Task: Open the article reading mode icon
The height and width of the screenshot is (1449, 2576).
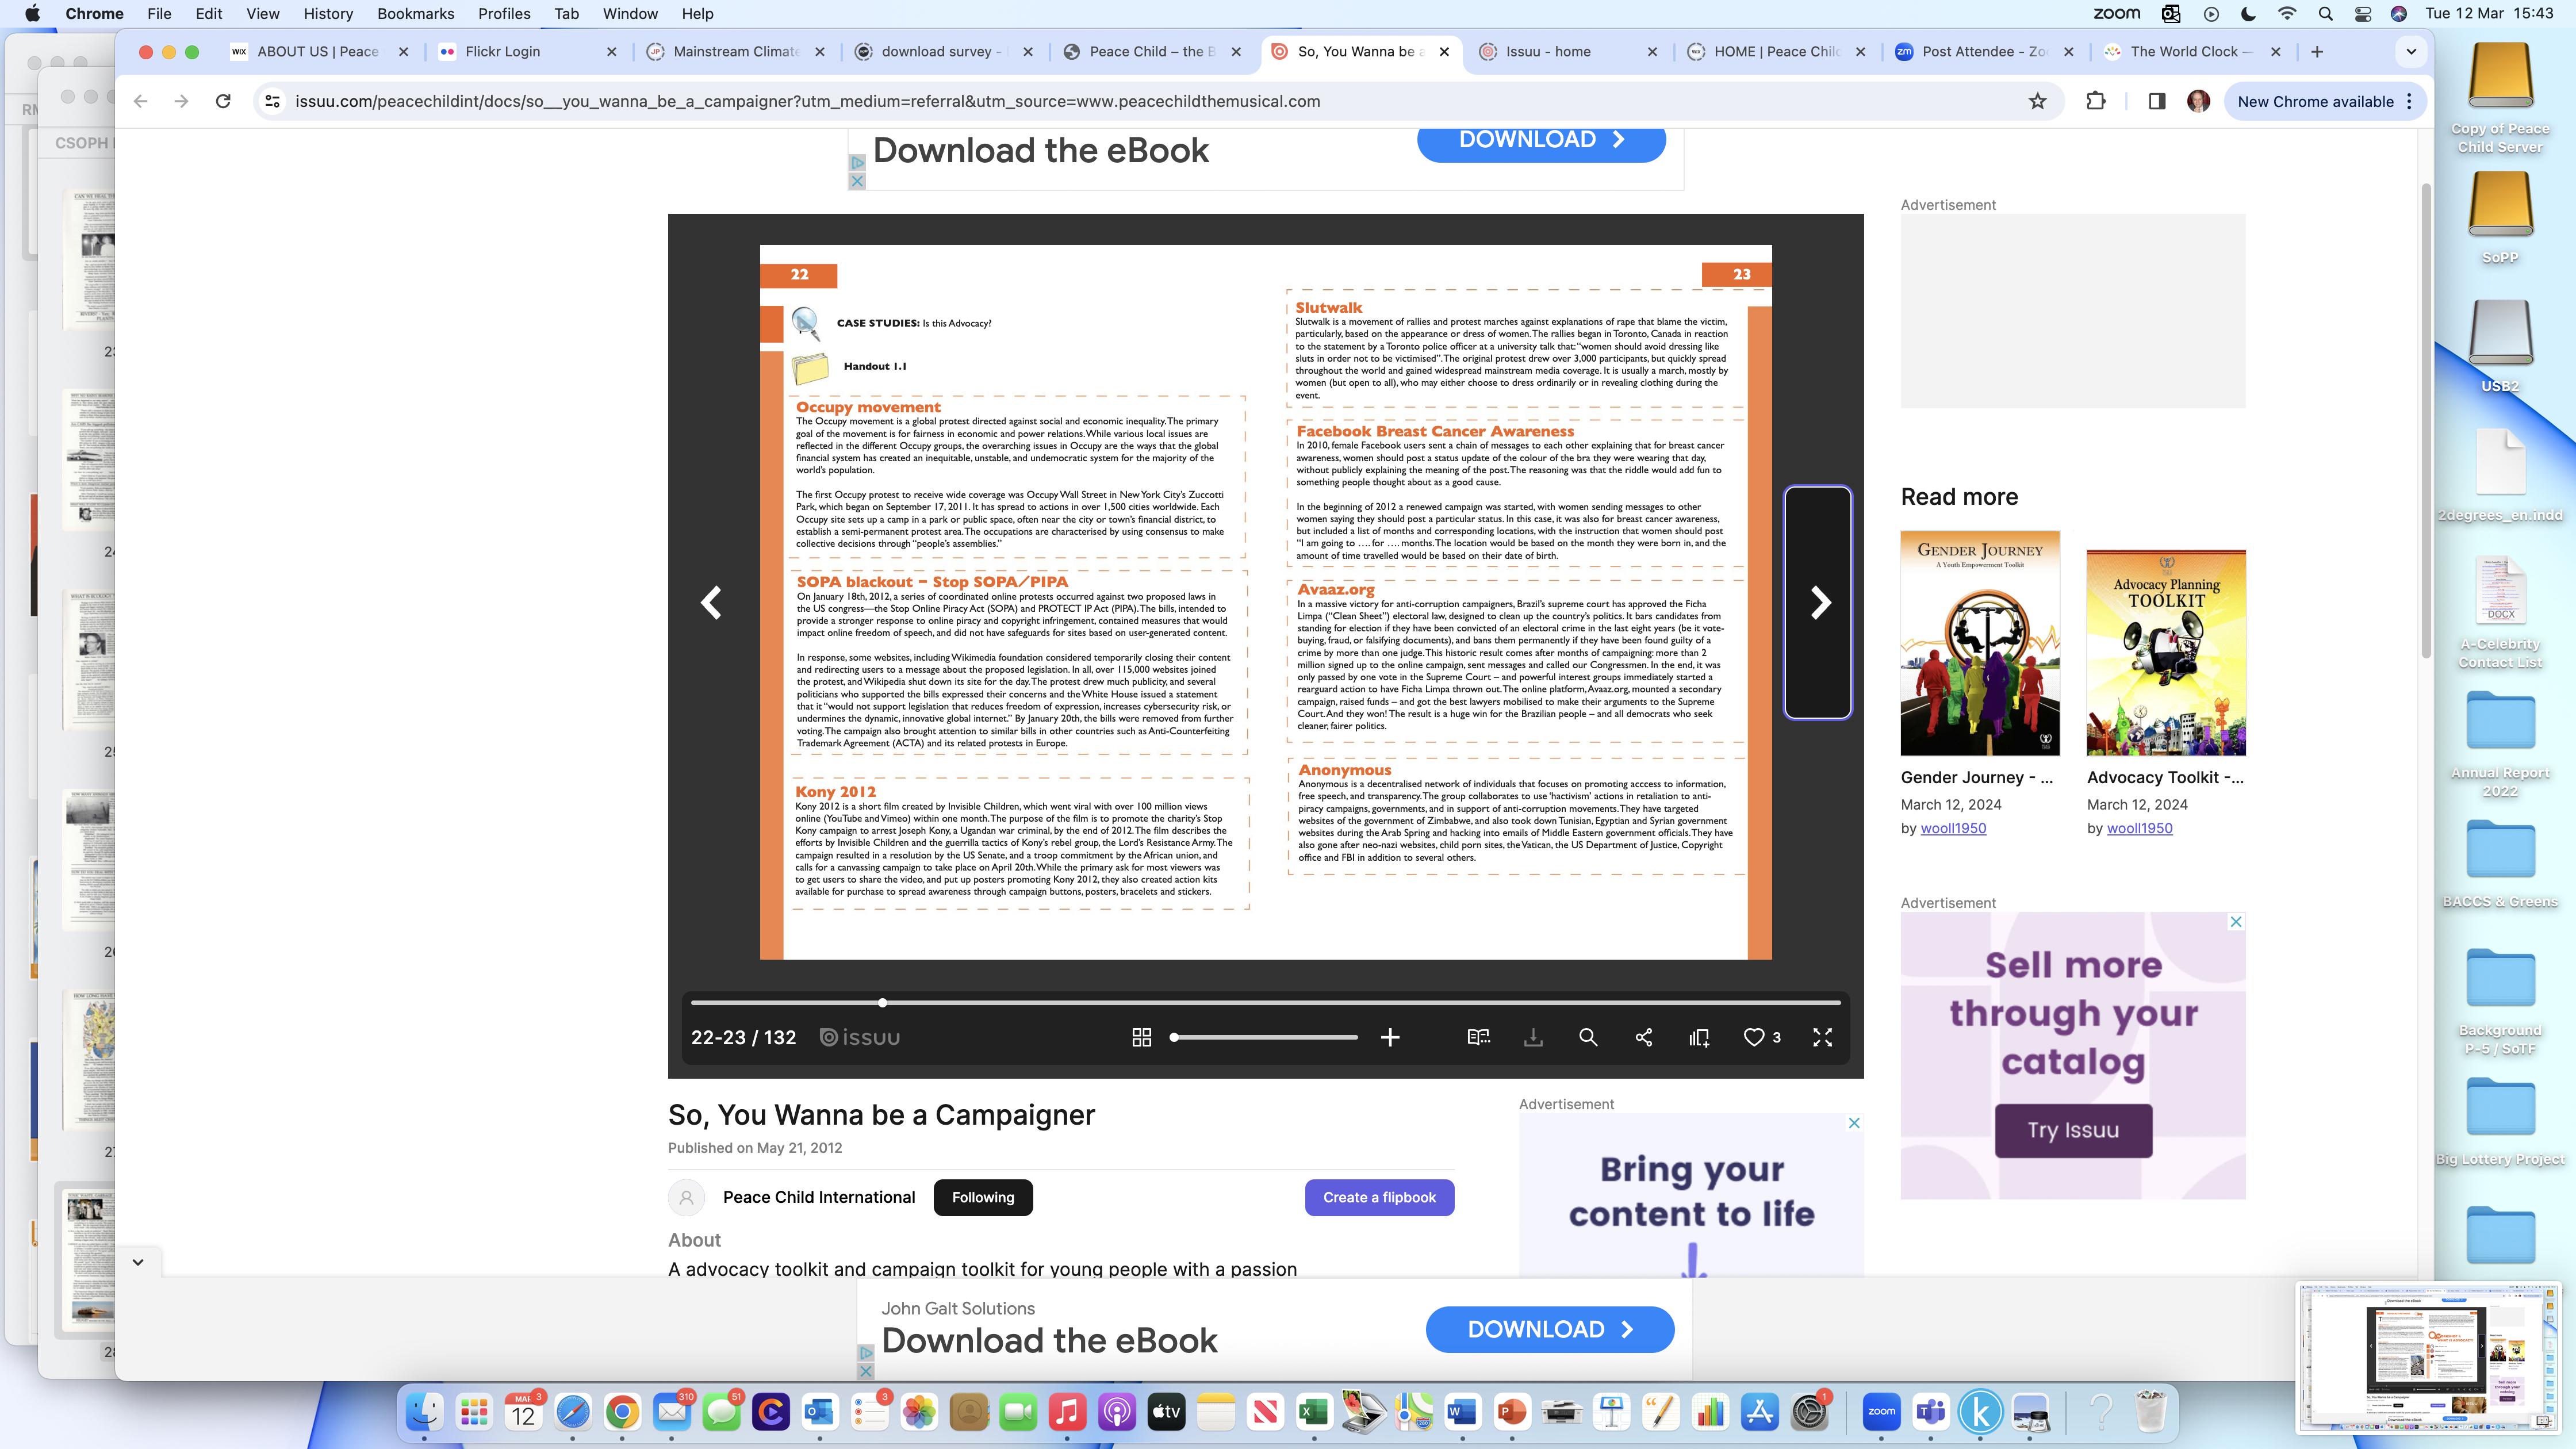Action: (1478, 1038)
